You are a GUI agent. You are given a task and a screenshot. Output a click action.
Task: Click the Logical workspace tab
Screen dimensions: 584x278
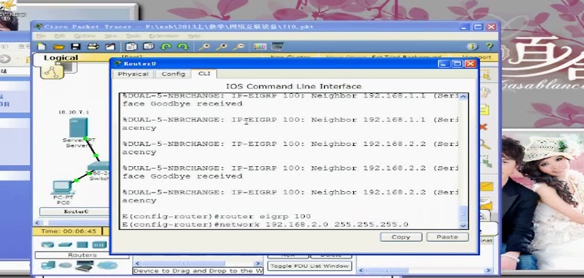[61, 58]
